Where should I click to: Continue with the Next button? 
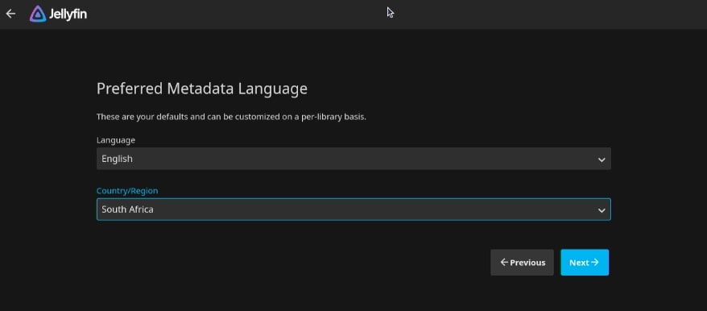[585, 262]
